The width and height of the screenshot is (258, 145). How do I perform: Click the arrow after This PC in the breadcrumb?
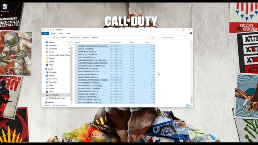68,37
